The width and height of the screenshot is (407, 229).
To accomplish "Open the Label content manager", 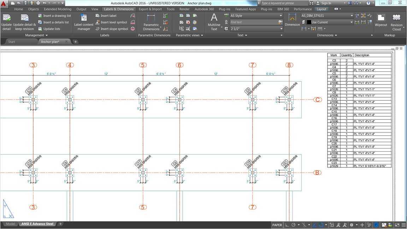I will tap(84, 22).
